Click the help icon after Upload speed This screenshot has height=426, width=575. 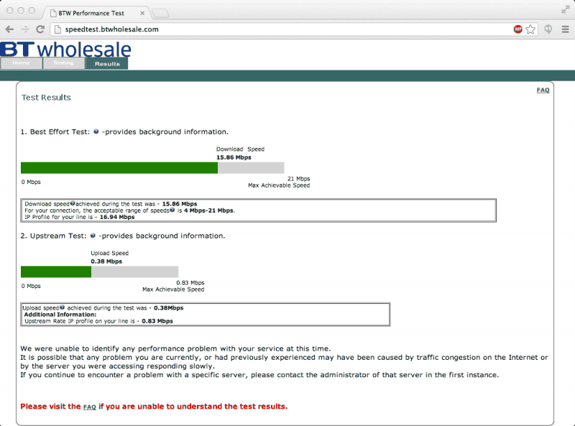tap(63, 307)
